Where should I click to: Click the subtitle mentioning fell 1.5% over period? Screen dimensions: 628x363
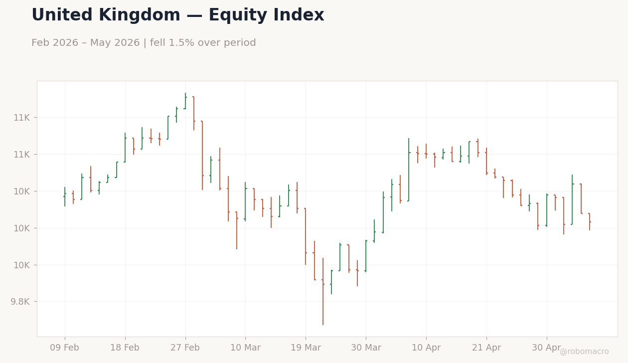point(144,43)
